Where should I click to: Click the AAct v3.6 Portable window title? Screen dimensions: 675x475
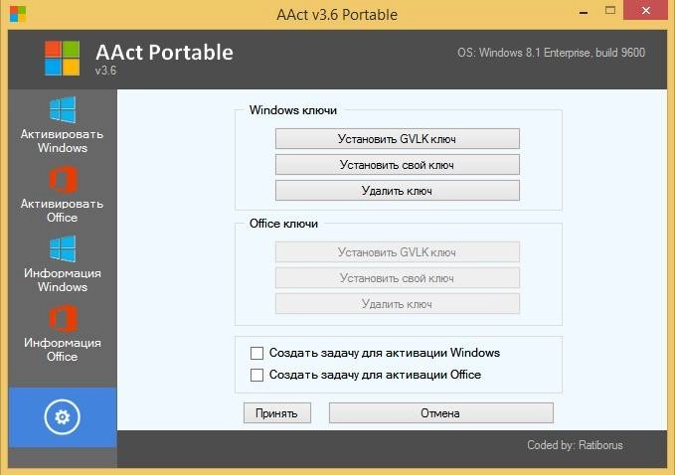click(x=337, y=15)
